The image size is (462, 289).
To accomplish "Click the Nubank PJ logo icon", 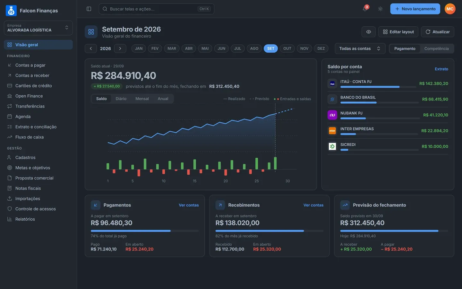I will click(x=332, y=115).
